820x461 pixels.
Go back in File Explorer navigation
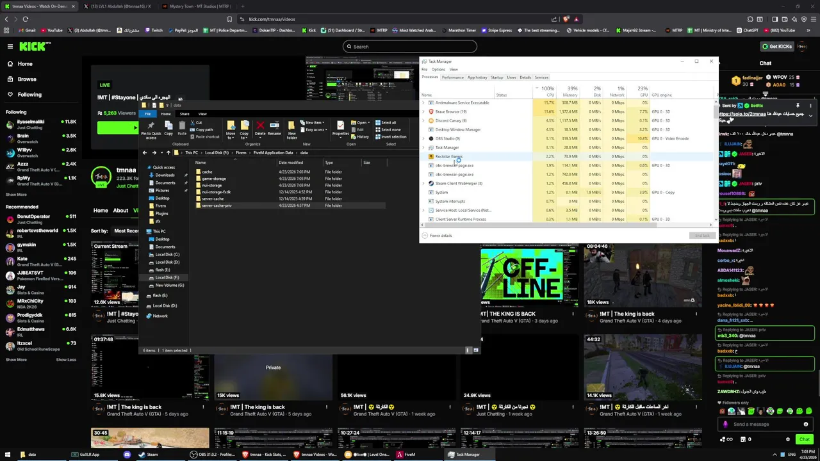pos(145,152)
